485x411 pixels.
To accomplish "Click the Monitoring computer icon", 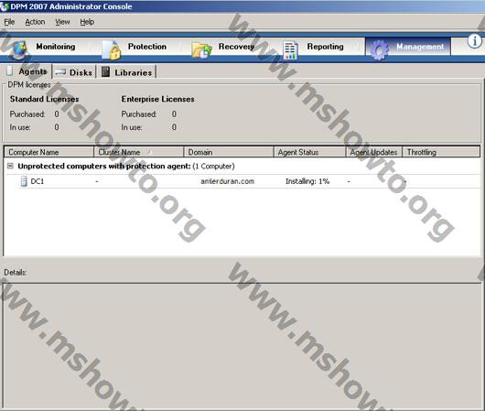I will (x=18, y=49).
